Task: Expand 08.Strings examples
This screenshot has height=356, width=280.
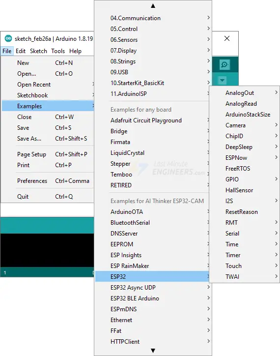Action: tap(153, 61)
